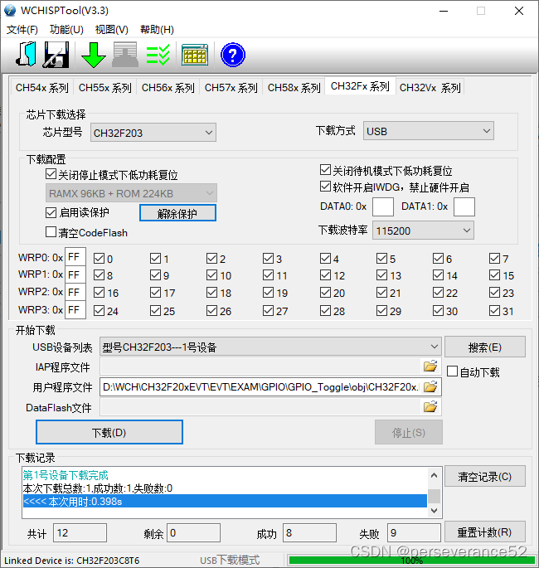Toggle write-protect sector 9 checkbox
Viewport: 539px width, 568px height.
coord(155,275)
